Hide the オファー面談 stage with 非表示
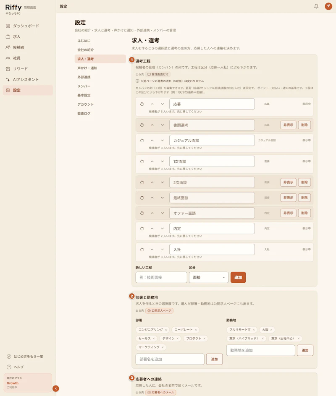Screen dimensions: 336x396 (288, 213)
